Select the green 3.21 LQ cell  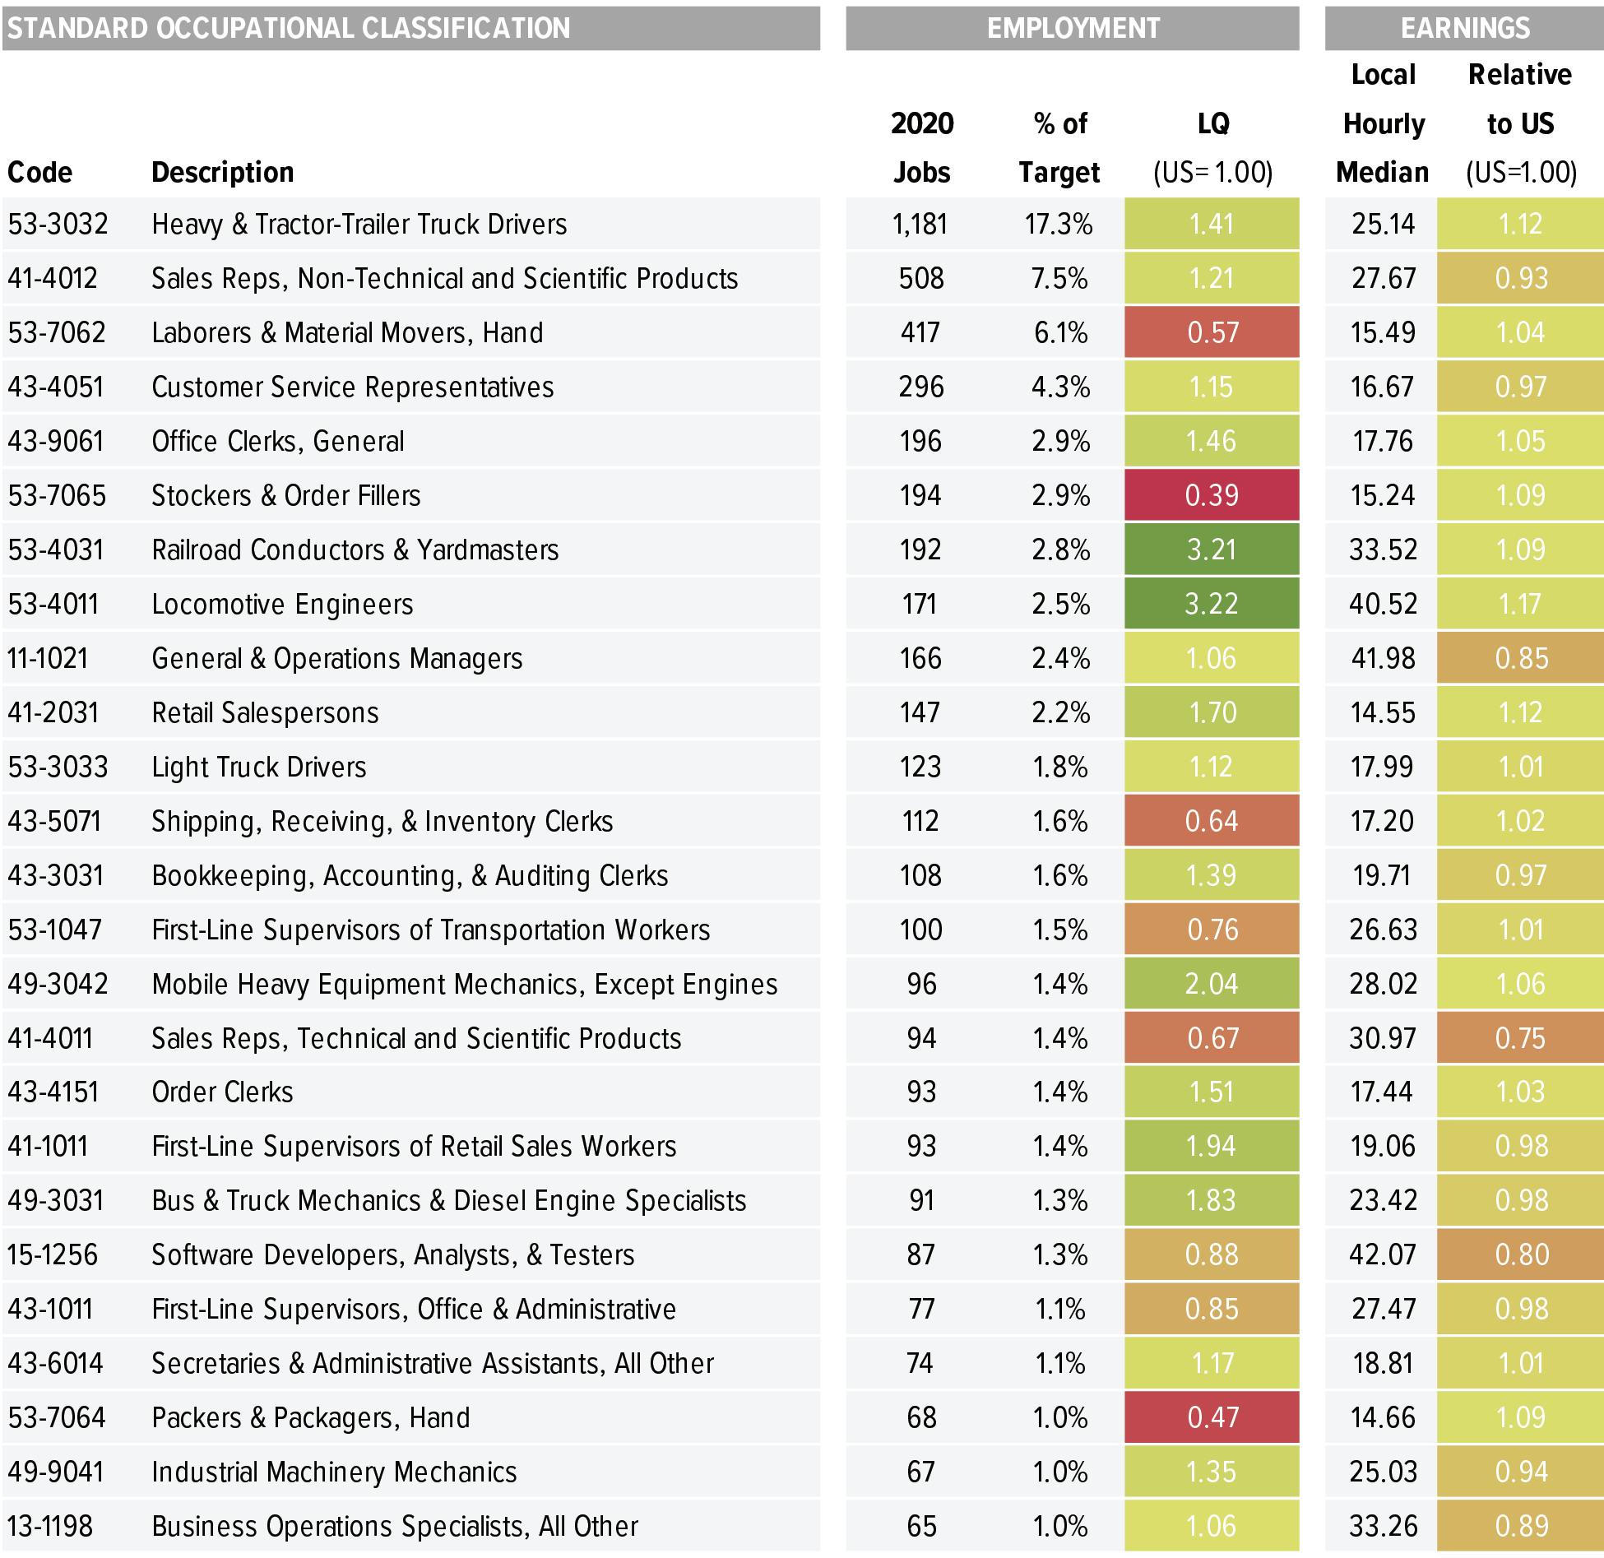click(1212, 549)
